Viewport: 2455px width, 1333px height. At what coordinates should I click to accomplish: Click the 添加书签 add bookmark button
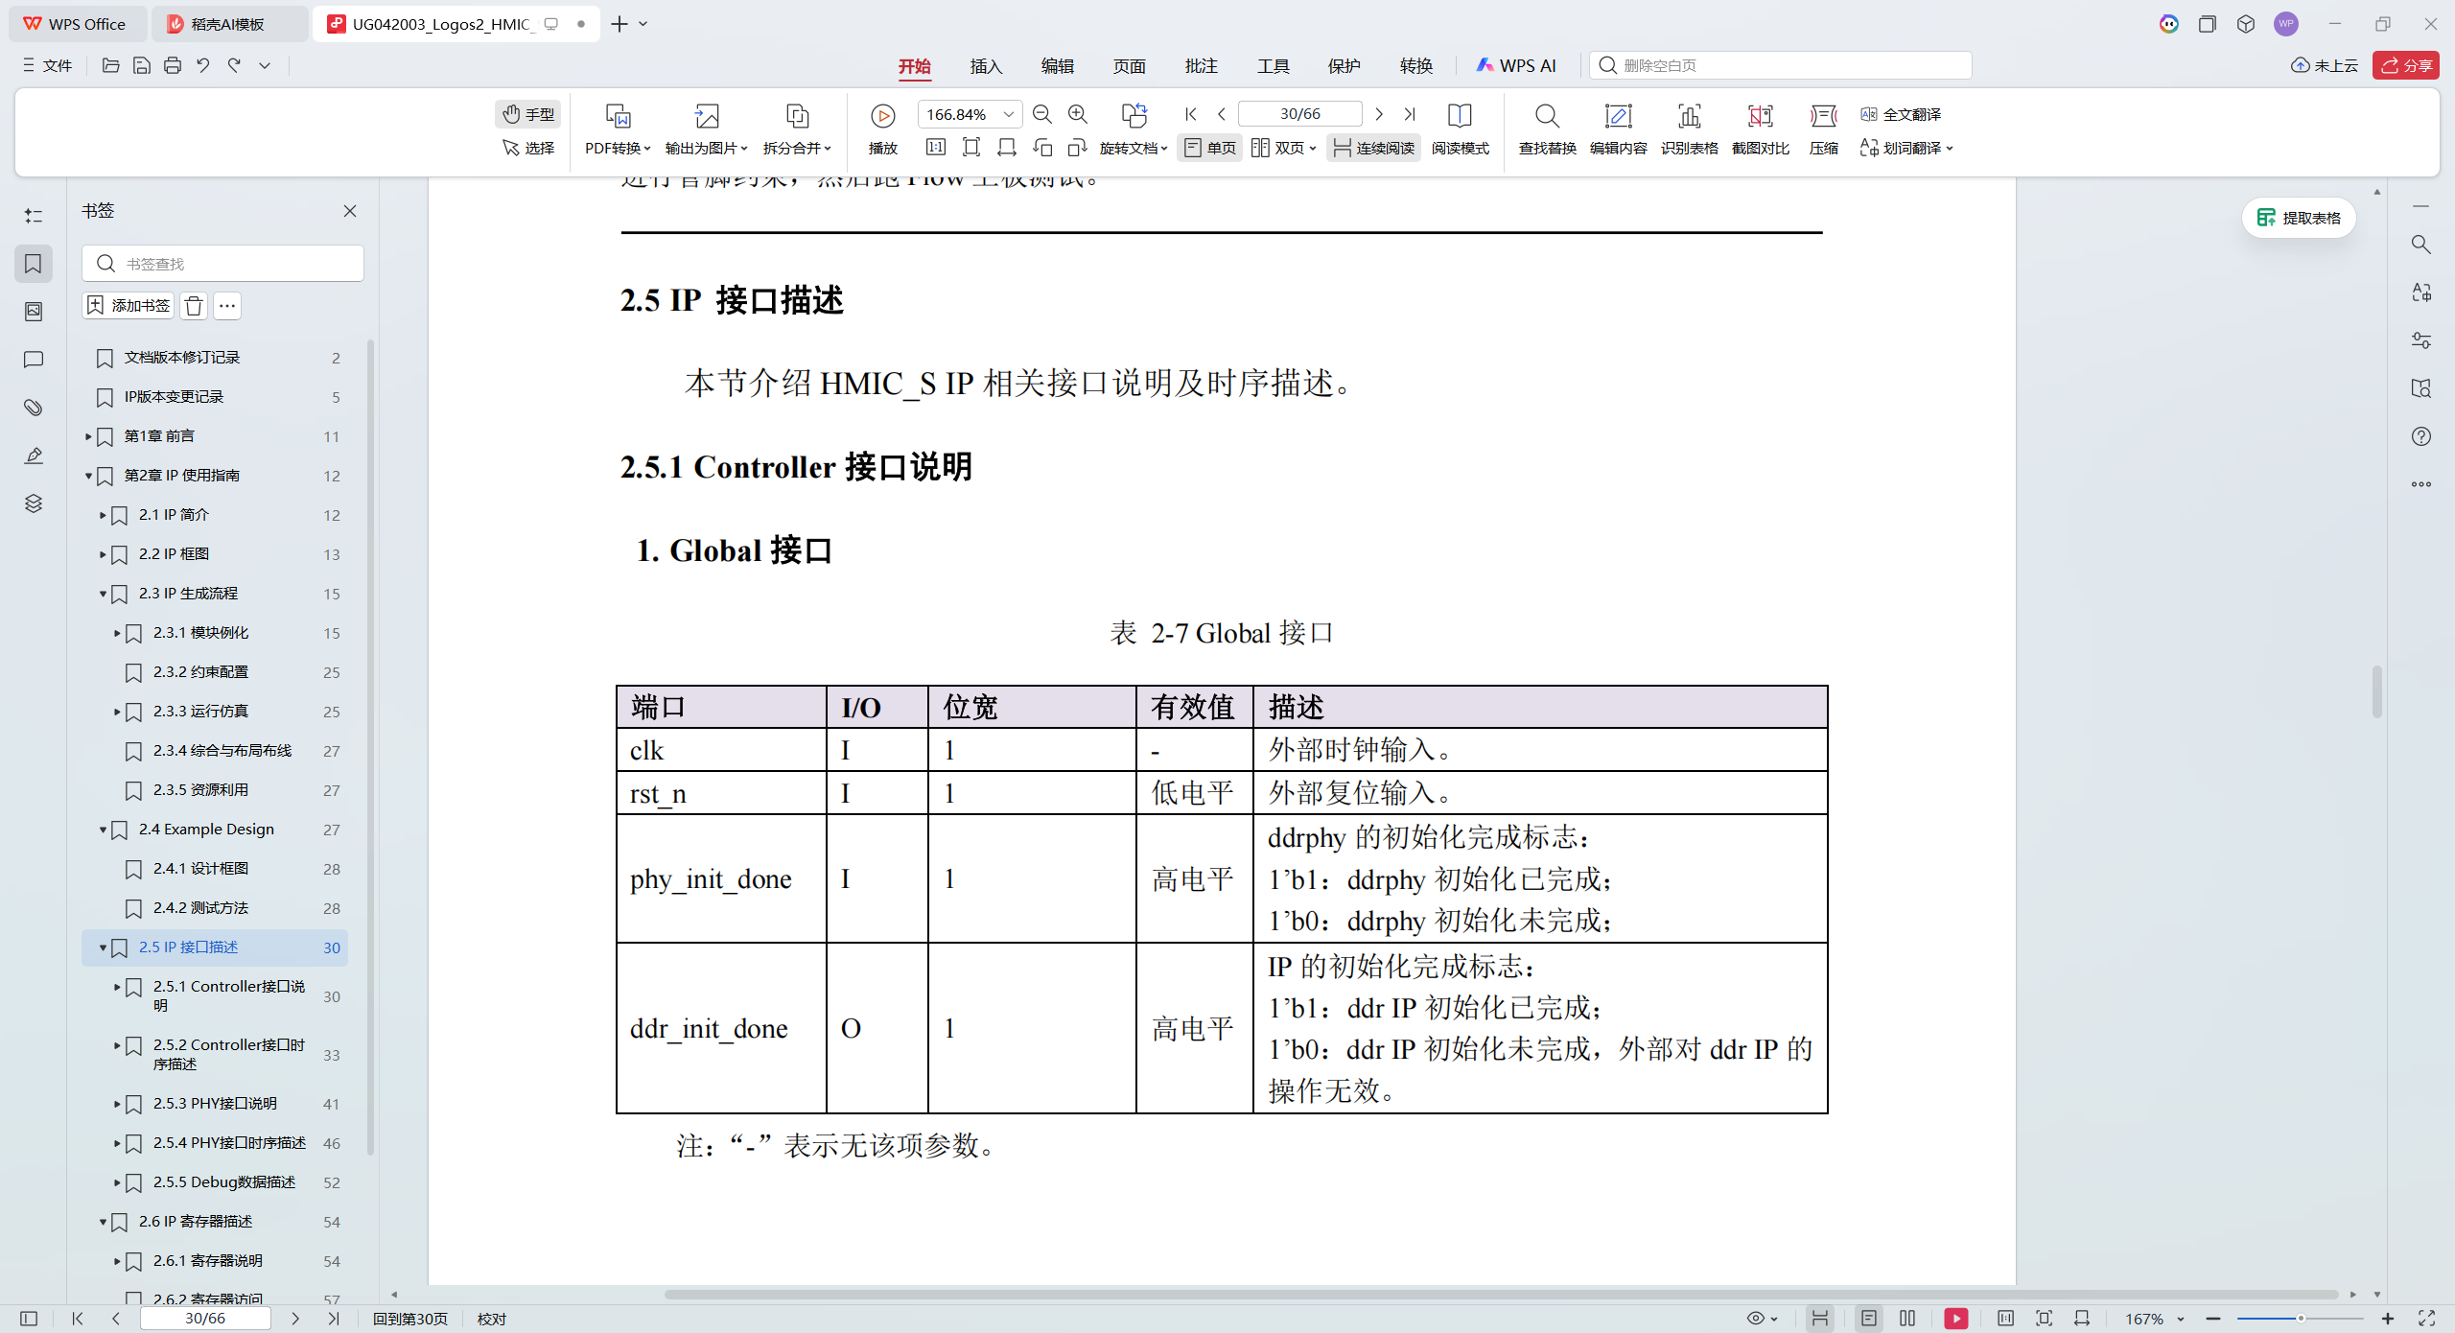pyautogui.click(x=127, y=305)
